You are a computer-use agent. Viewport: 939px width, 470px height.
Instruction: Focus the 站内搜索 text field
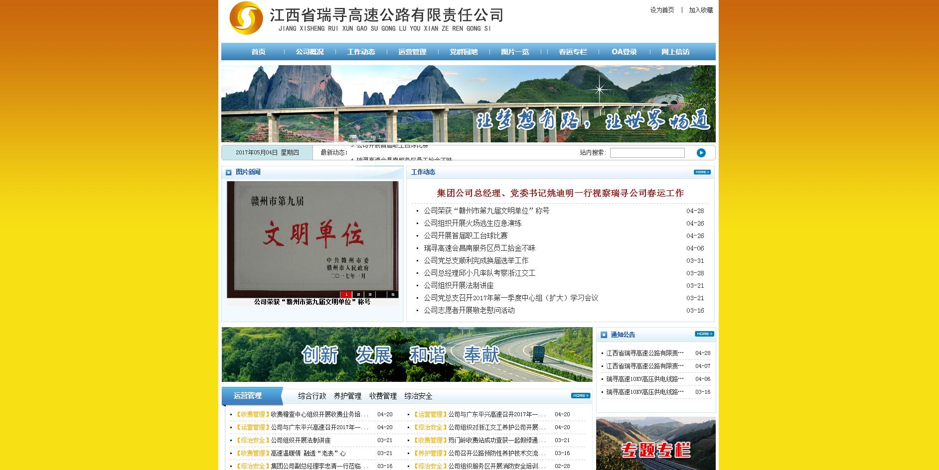(x=647, y=153)
